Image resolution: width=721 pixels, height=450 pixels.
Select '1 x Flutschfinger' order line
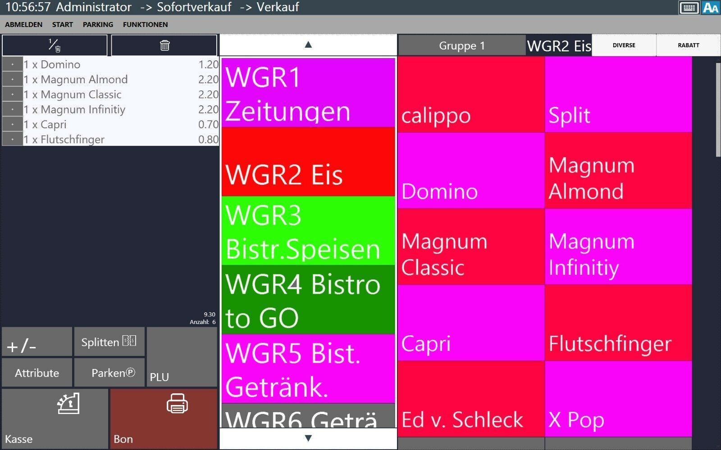(x=121, y=139)
